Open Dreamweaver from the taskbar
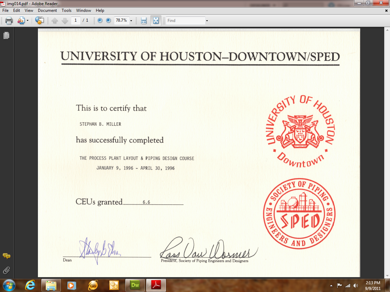Image resolution: width=390 pixels, height=292 pixels. 135,285
